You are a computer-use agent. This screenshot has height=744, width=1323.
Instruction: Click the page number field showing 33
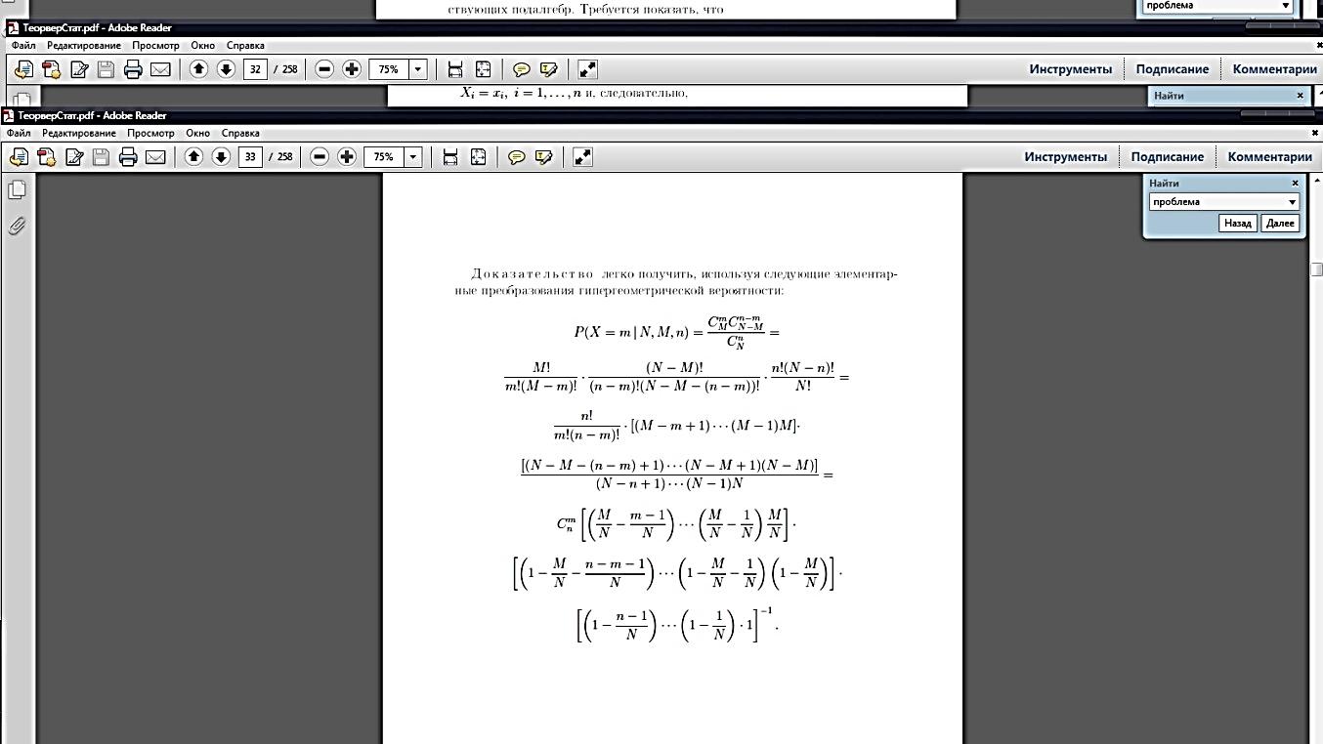[250, 156]
